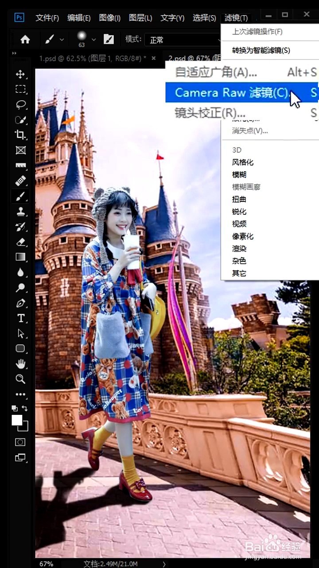Click the white foreground color swatch

point(16,420)
